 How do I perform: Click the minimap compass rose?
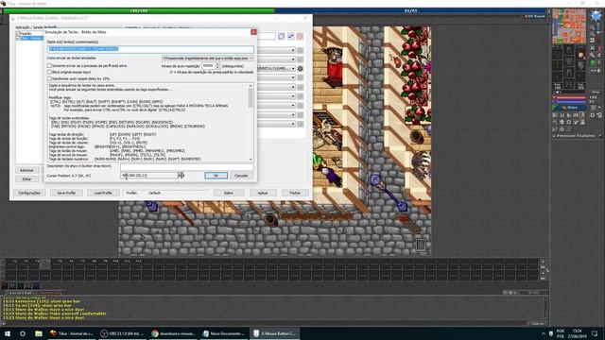pos(596,15)
